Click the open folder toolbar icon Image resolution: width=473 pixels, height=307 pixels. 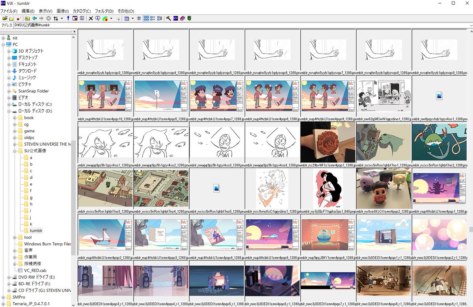tap(5, 18)
